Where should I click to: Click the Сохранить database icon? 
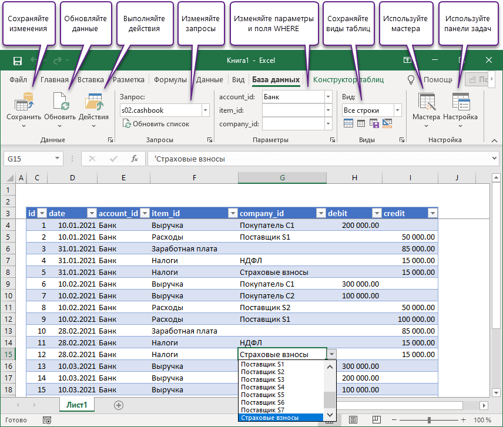pos(24,104)
